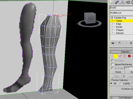Open the Motion panel wheel tab
This screenshot has width=133, height=99.
pos(128,2)
